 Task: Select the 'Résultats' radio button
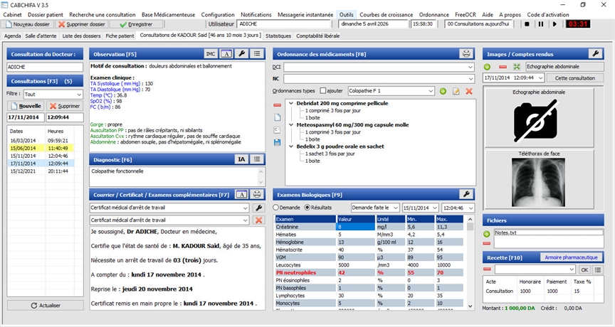(x=307, y=208)
